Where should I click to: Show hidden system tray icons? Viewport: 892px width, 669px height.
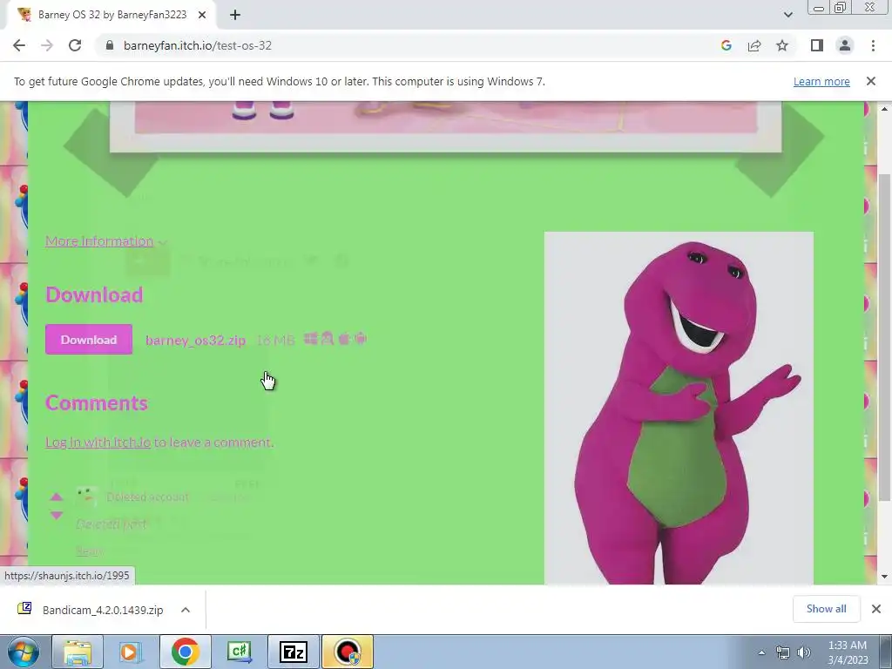761,652
